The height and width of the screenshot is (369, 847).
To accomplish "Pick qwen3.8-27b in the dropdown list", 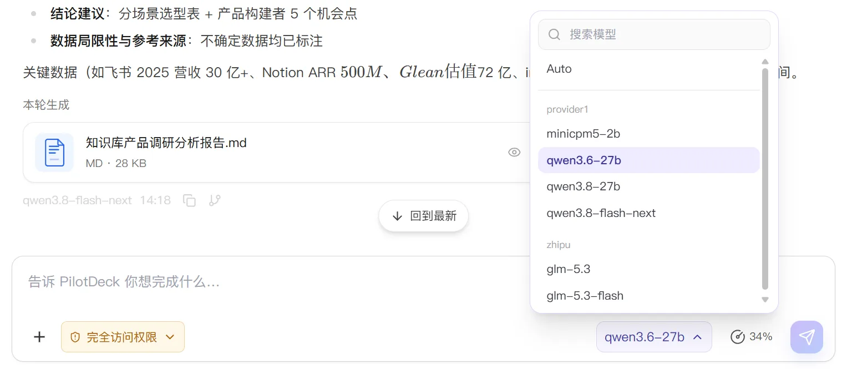I will tap(648, 186).
